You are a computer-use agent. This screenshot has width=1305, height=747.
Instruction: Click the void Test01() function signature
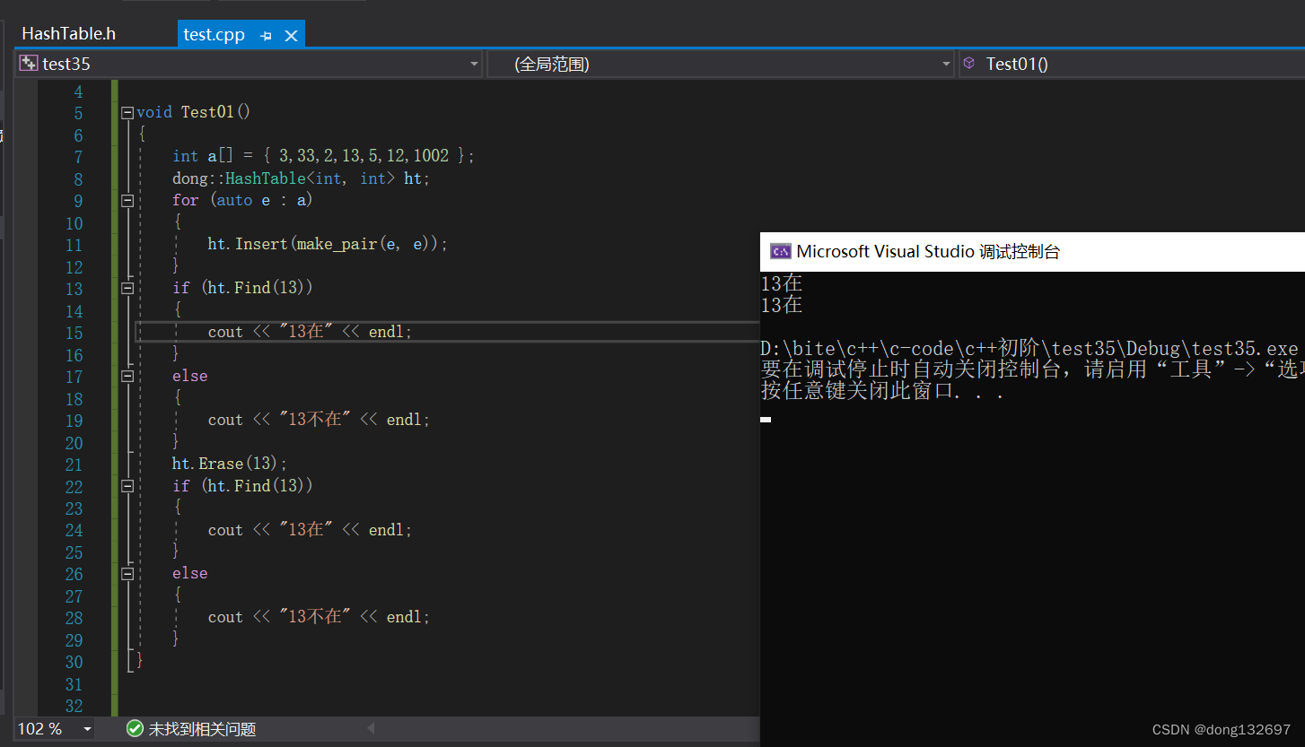(193, 112)
